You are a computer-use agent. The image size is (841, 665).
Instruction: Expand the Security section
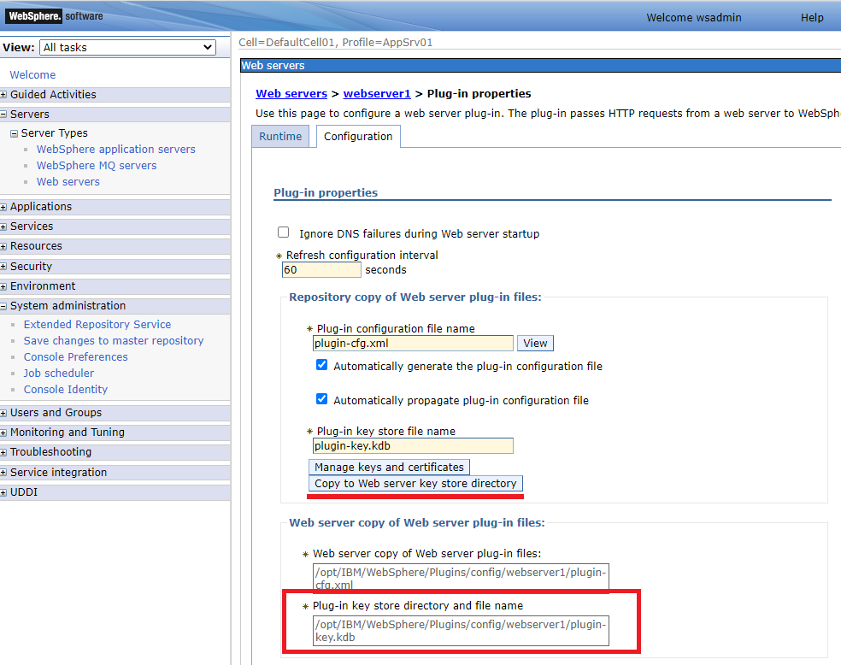coord(3,267)
